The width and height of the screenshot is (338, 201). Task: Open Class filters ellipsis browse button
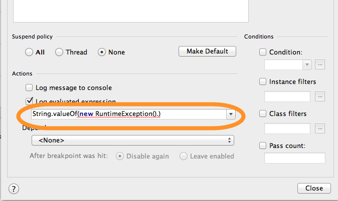coord(320,128)
